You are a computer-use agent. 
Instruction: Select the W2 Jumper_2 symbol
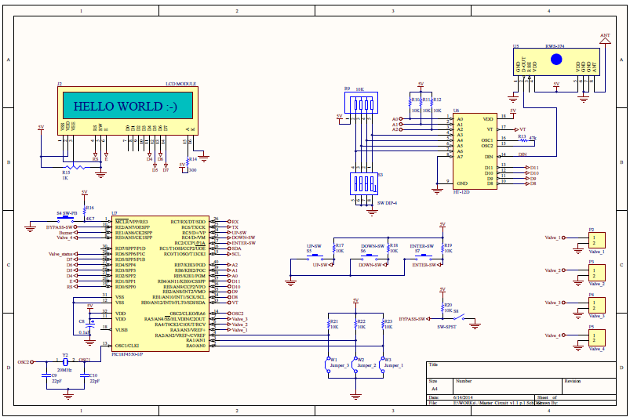(x=355, y=364)
